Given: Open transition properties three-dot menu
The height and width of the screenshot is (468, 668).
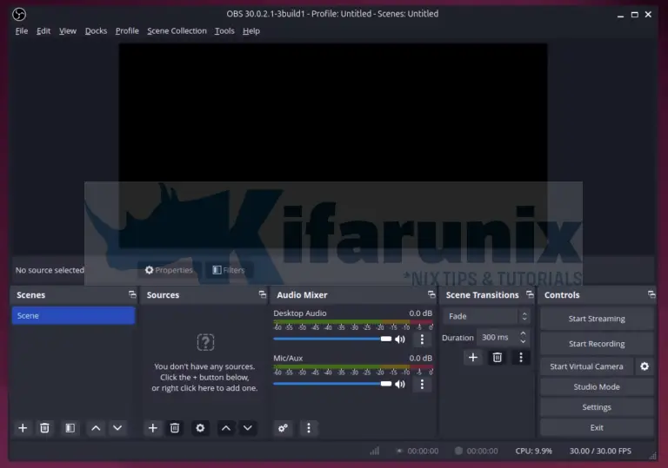Looking at the screenshot, I should [x=521, y=358].
